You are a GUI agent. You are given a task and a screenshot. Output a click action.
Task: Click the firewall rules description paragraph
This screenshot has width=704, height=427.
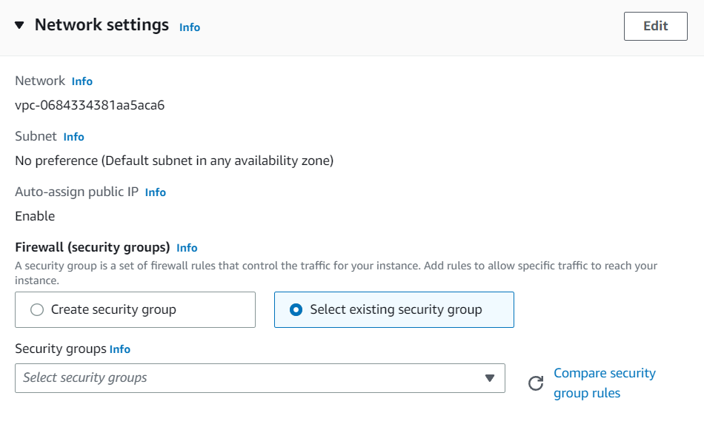coord(336,266)
